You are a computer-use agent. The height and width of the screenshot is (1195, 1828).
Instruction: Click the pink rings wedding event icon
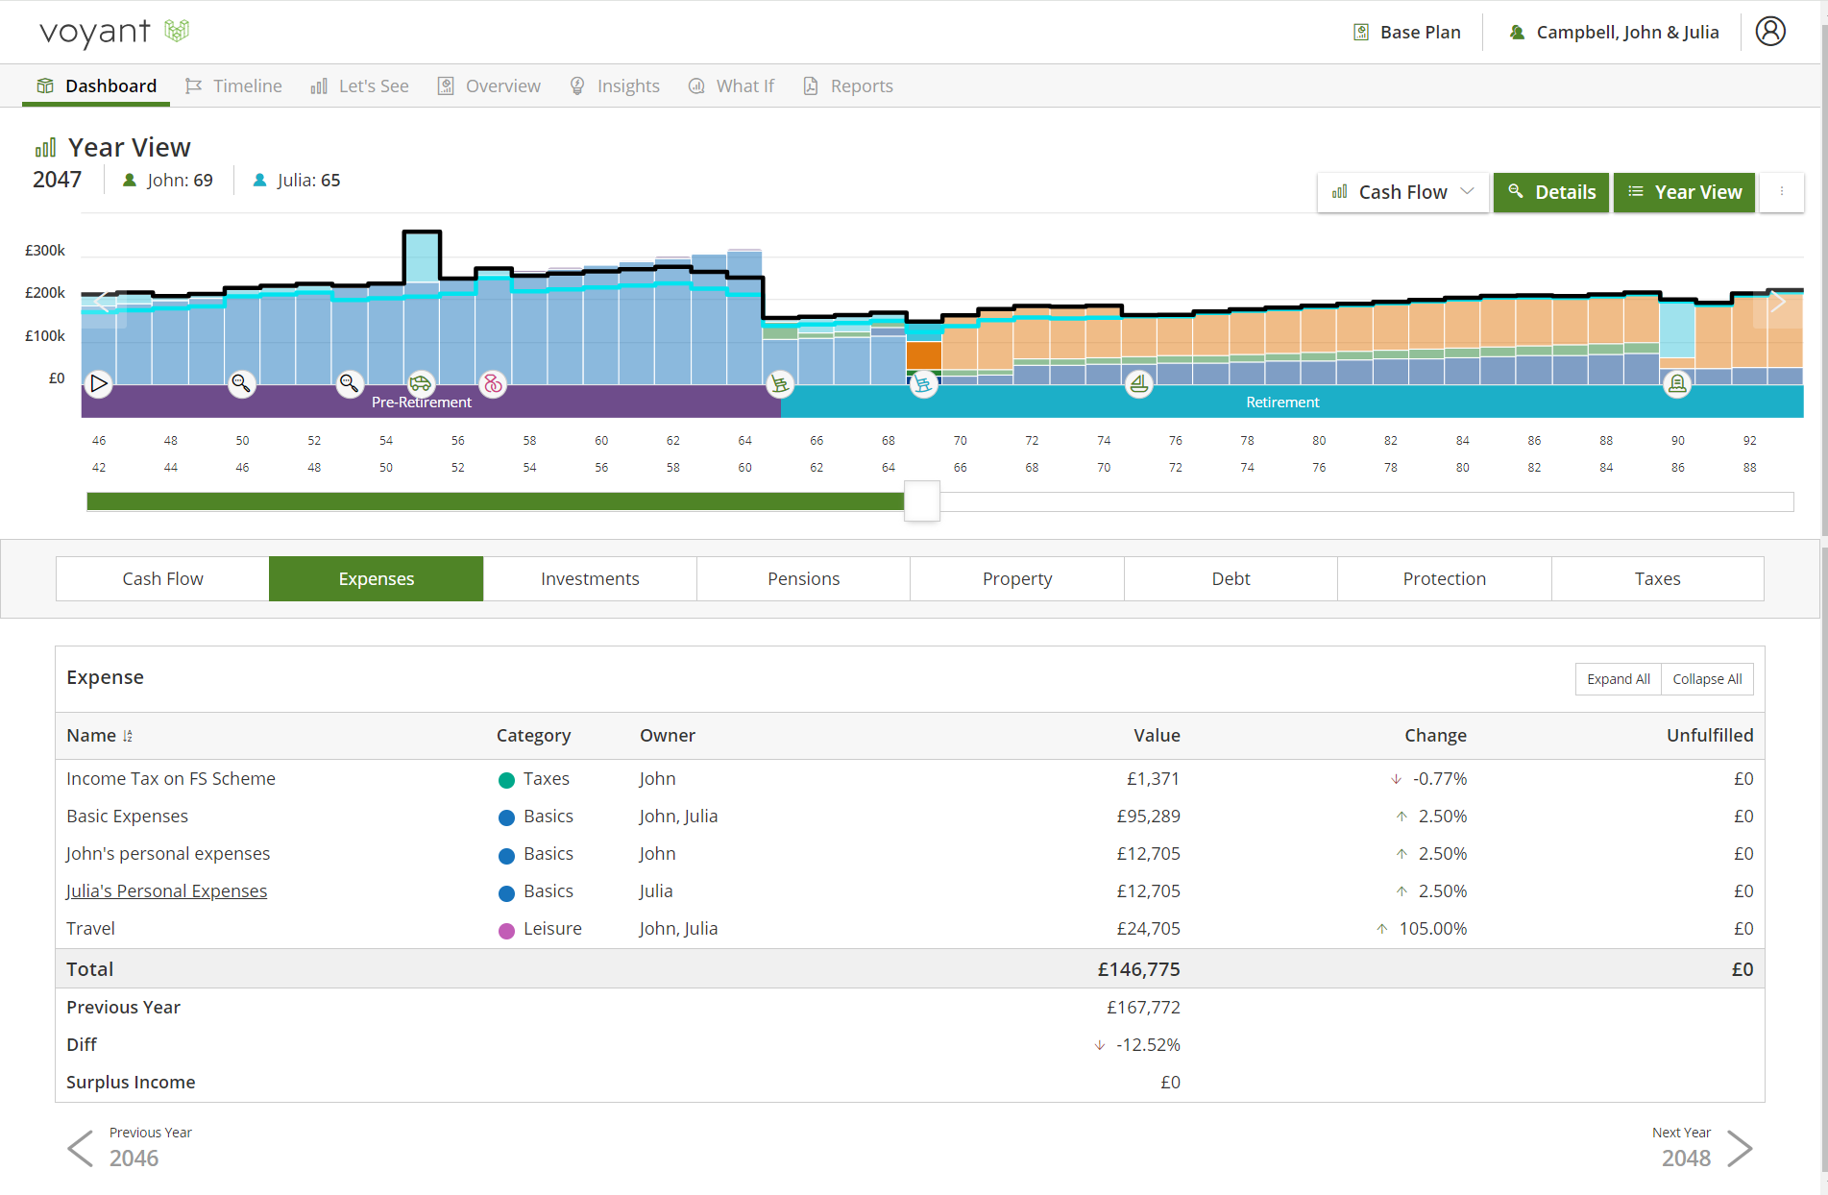point(493,384)
